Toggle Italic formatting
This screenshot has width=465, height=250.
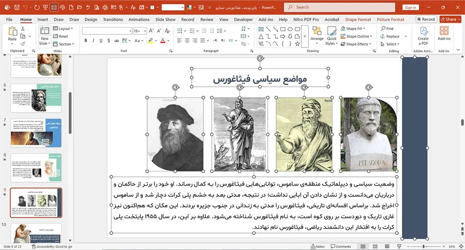(93, 41)
